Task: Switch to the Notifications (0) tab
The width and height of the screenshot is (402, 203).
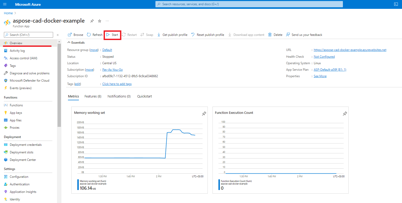Action: click(119, 96)
